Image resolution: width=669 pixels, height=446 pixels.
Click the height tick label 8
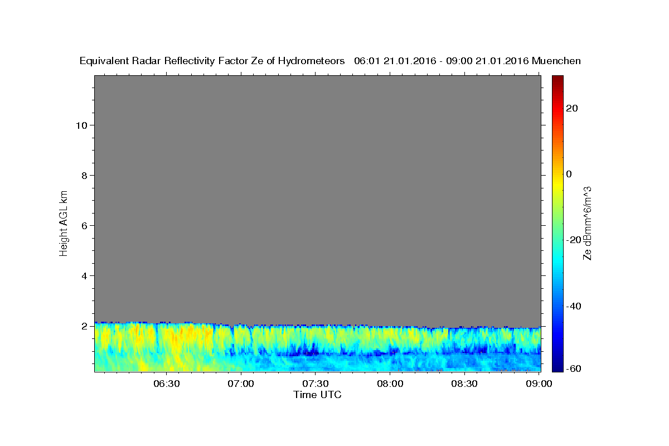click(x=84, y=175)
